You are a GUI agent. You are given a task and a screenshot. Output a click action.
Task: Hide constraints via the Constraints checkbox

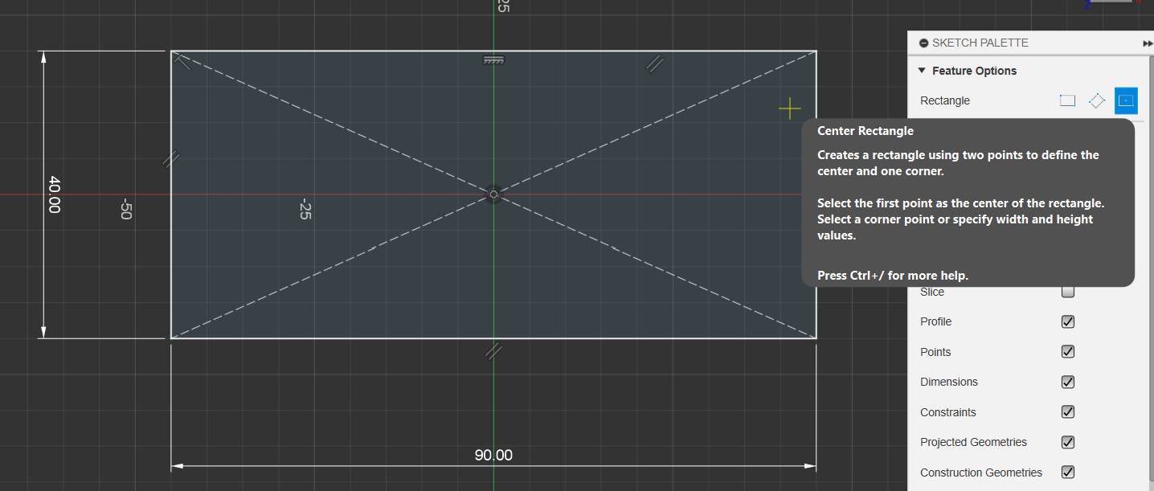1068,411
